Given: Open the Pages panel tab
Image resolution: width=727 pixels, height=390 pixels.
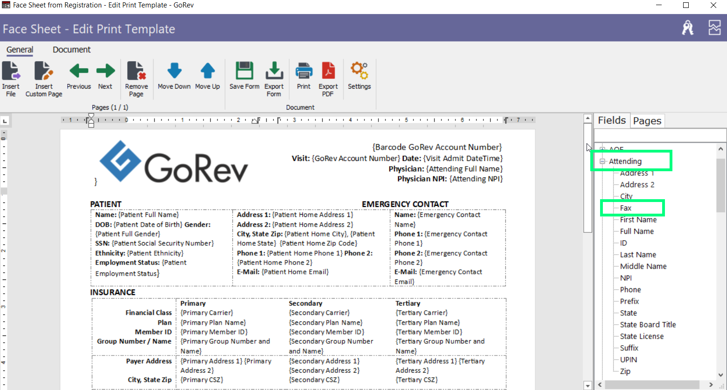Looking at the screenshot, I should 647,121.
